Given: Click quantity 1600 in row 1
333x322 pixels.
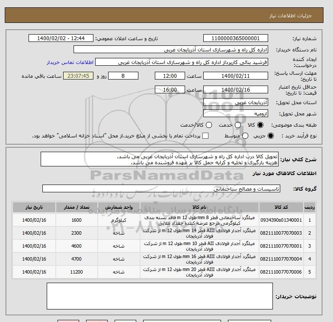Looking at the screenshot, I should [x=77, y=220].
